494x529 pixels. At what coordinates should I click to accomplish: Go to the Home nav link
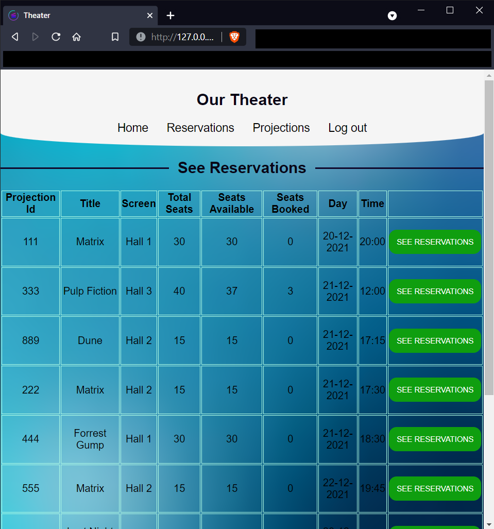click(x=132, y=128)
